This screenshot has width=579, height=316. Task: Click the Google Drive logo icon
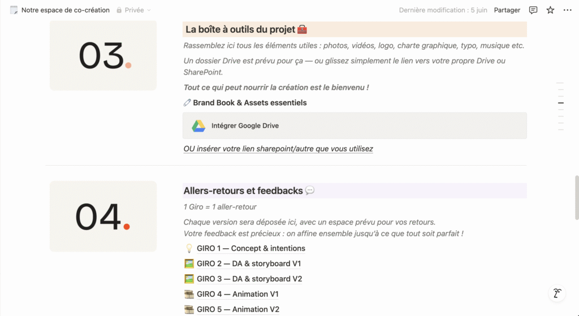click(198, 125)
